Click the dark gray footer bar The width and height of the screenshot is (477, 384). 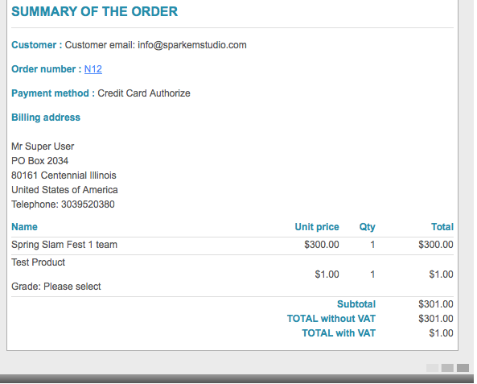point(236,378)
